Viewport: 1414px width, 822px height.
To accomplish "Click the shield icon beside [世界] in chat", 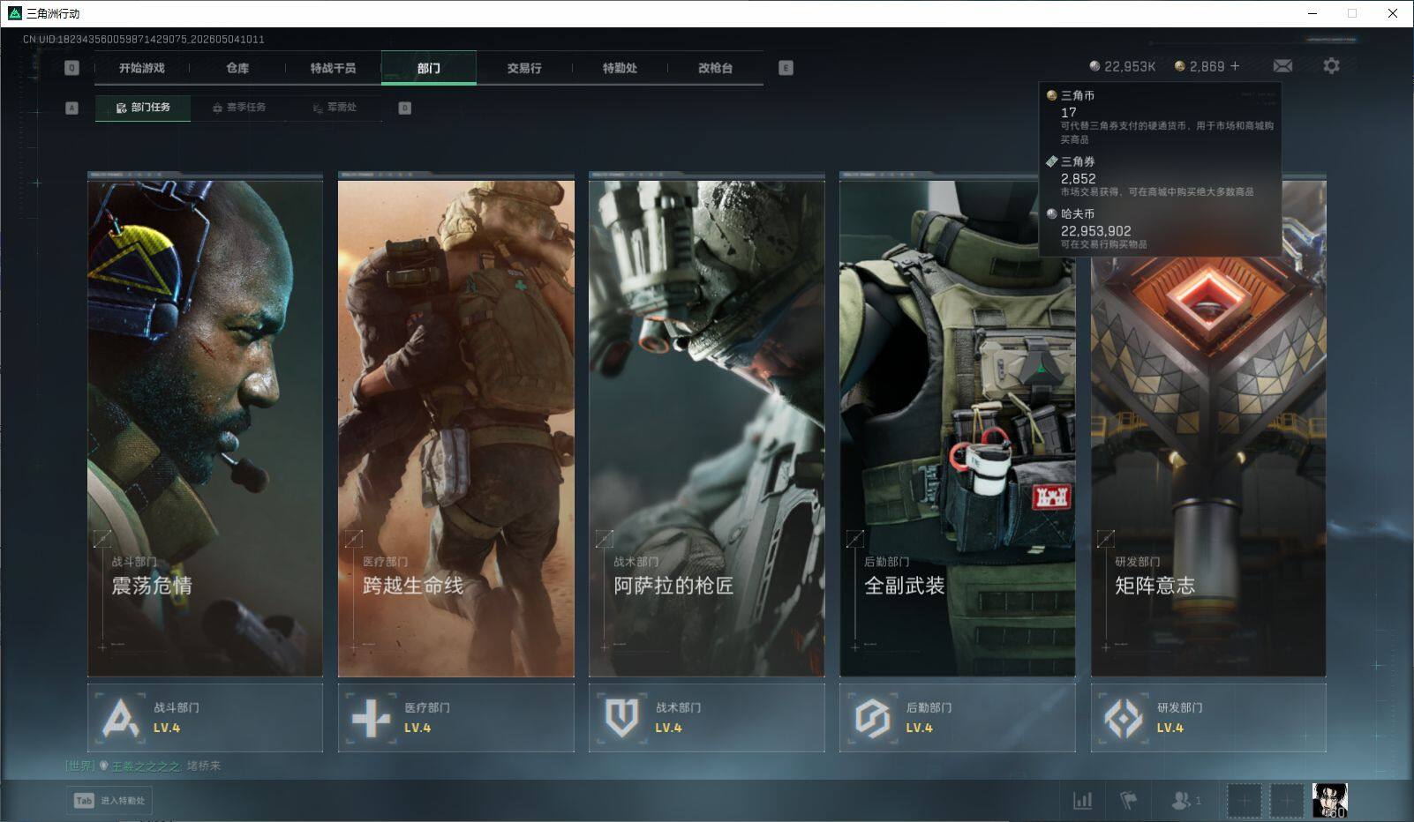I will (103, 766).
